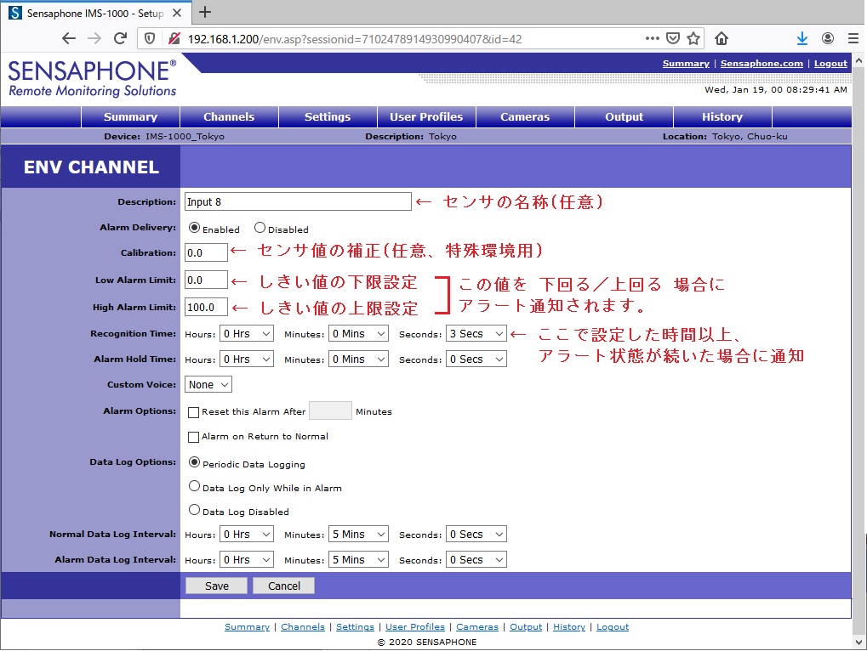
Task: Click the page scrollbar down arrow
Action: [x=858, y=643]
